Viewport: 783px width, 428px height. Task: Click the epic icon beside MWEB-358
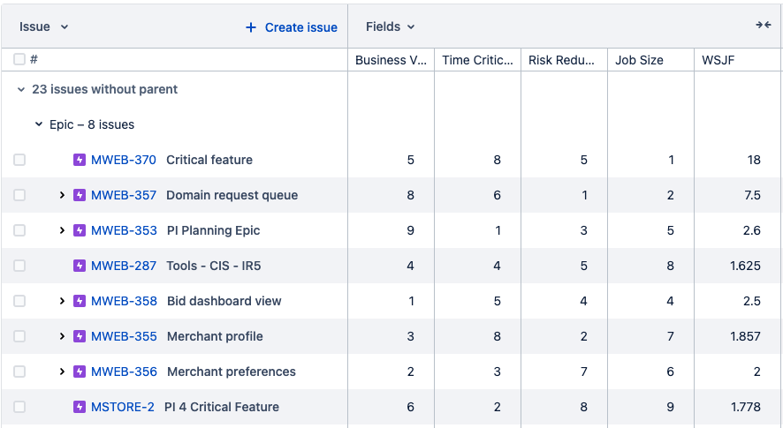click(80, 301)
